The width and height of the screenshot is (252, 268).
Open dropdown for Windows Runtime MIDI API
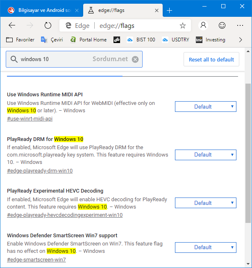pos(206,107)
